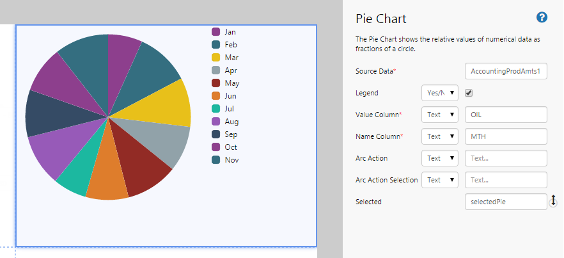Click the Value Column OIL field
Screen dimensions: 564x258
tap(506, 115)
